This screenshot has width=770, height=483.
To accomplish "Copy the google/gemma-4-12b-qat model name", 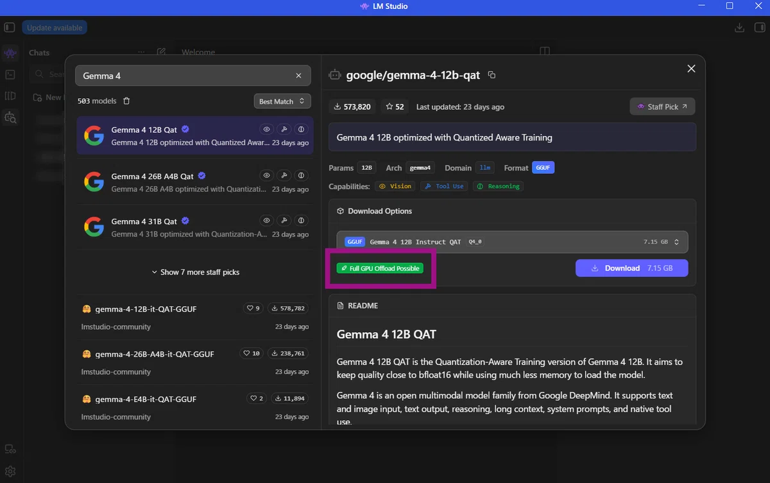I will click(x=492, y=75).
